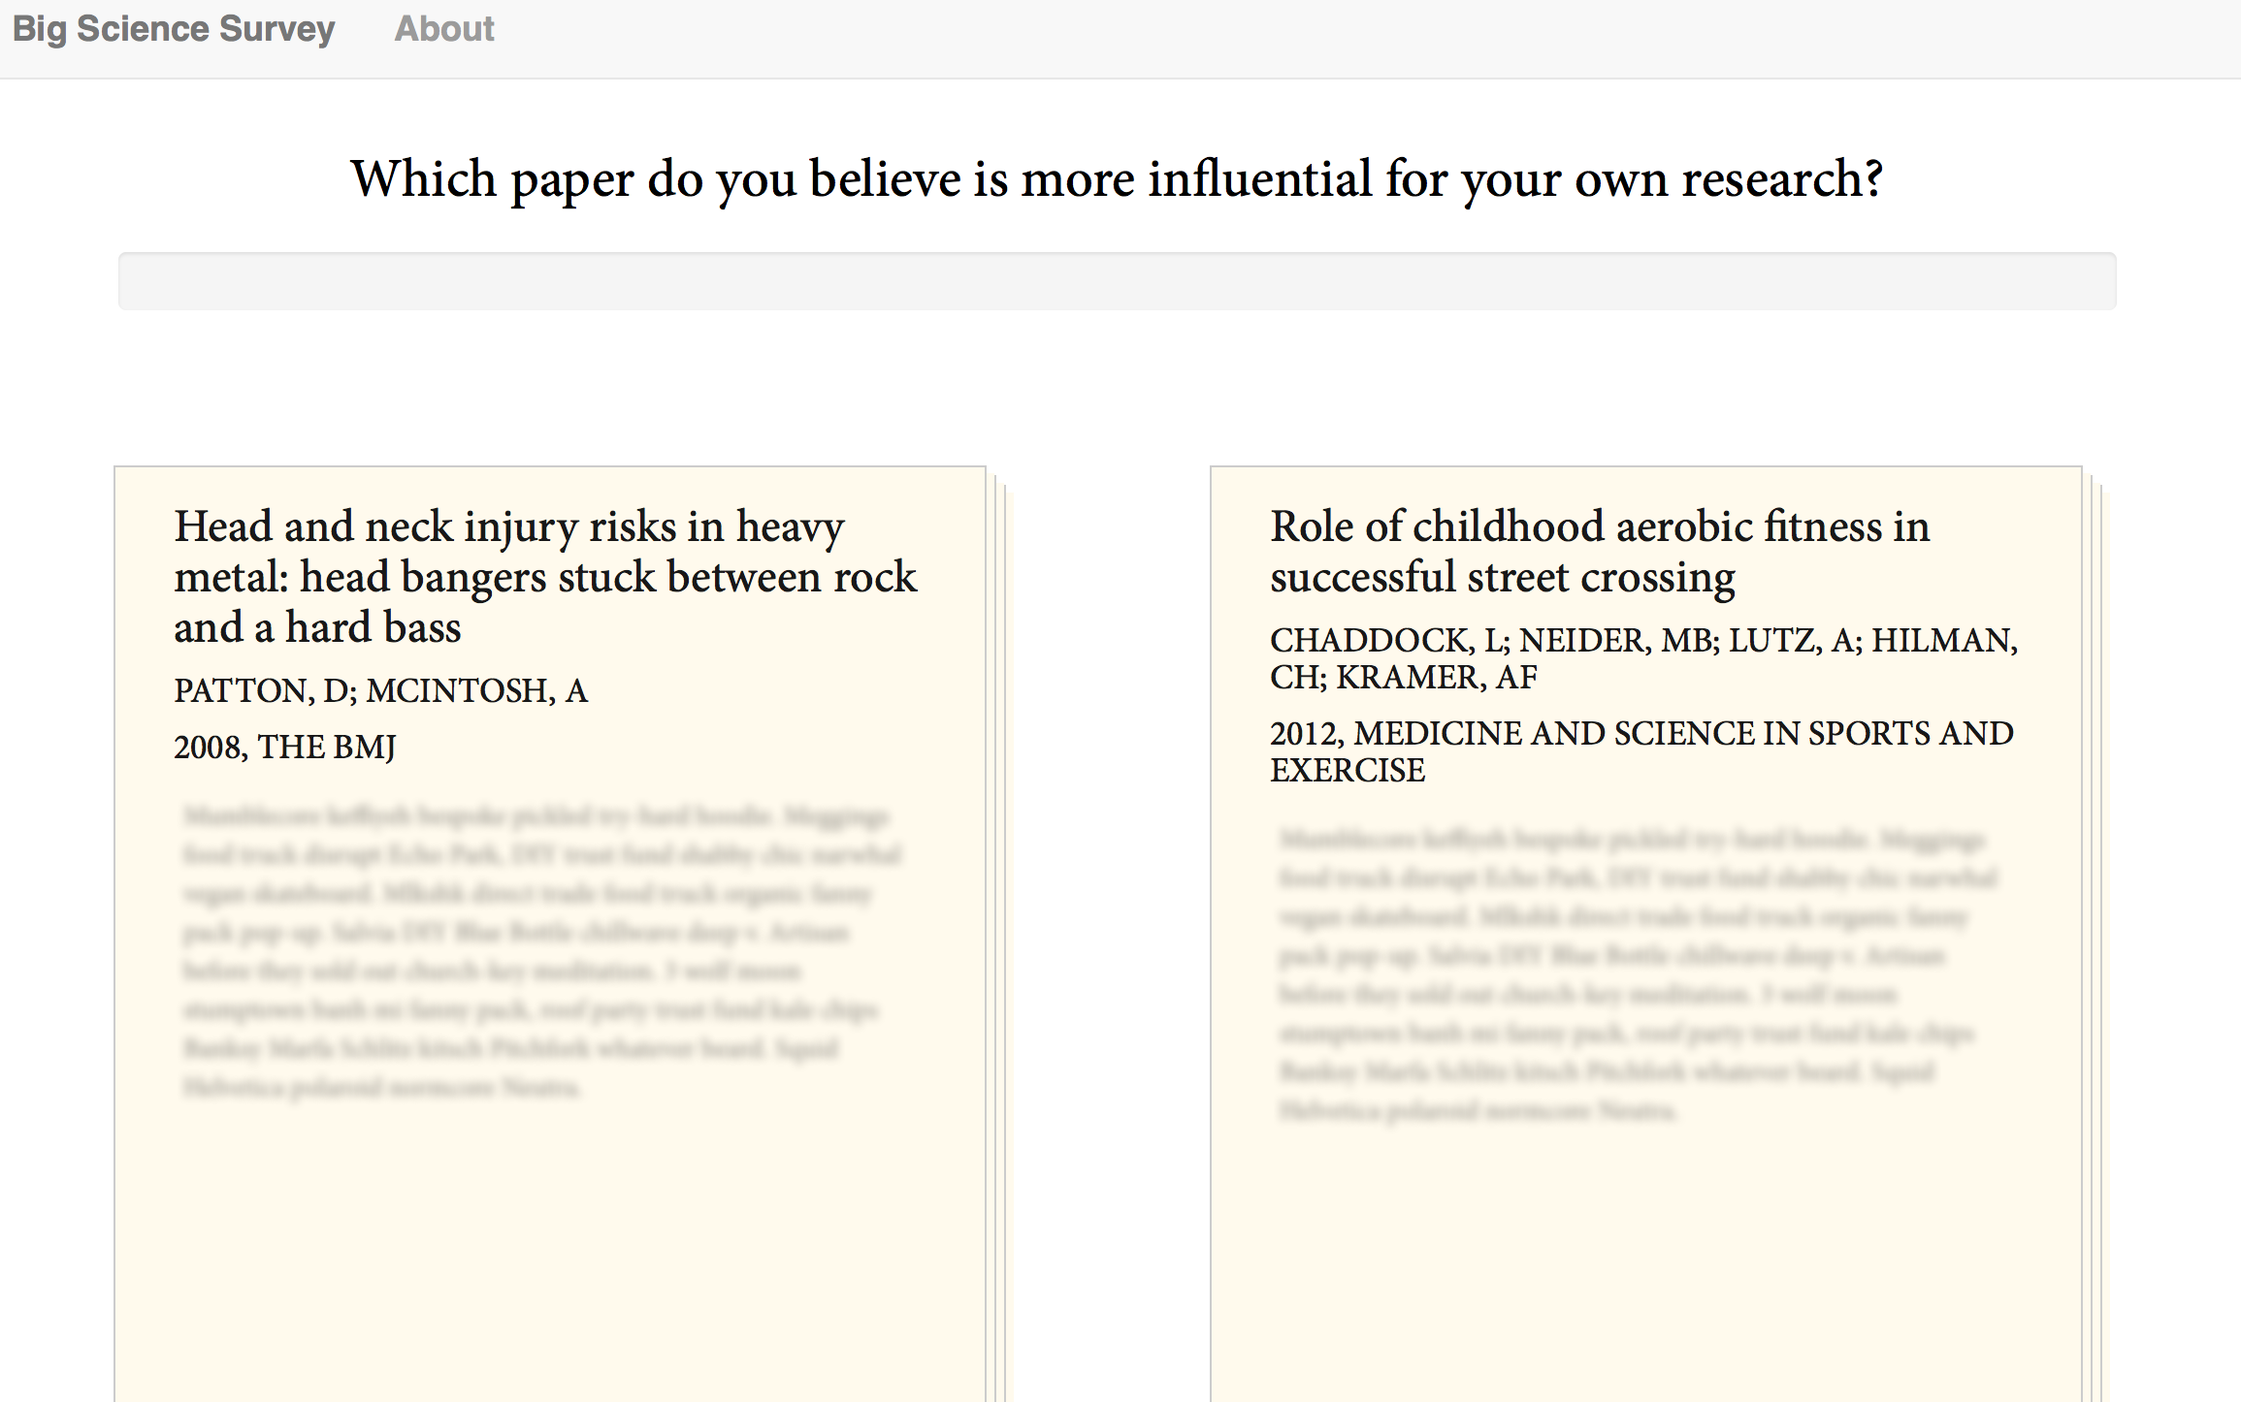Click the empty survey progress bar
This screenshot has width=2241, height=1402.
(x=1117, y=281)
